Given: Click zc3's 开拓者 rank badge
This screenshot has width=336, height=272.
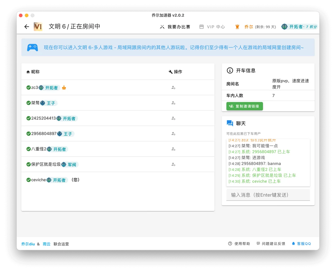Looking at the screenshot, I should tap(49, 88).
